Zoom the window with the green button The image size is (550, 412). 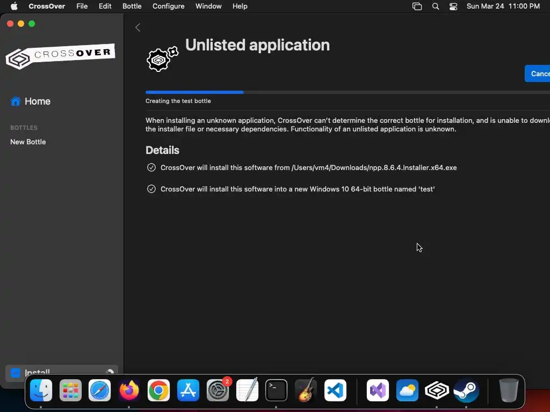[x=32, y=24]
